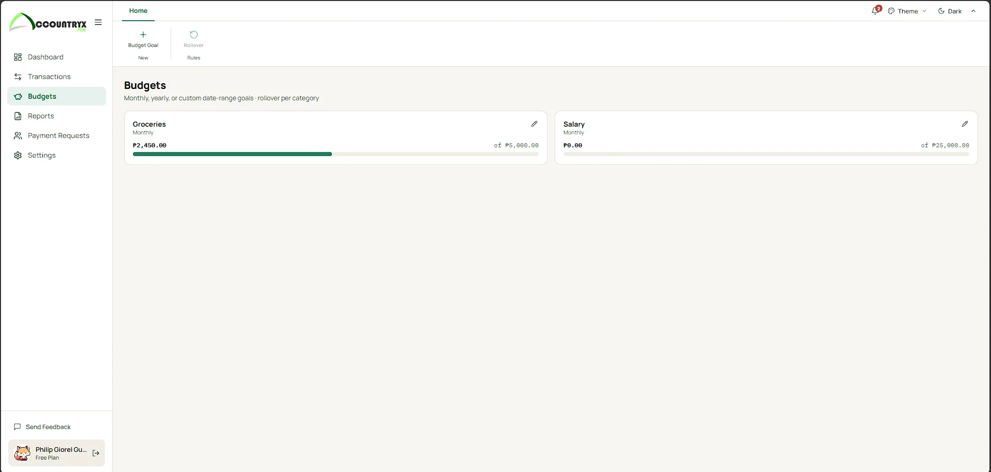
Task: Open the Philip Giorel user profile
Action: pos(56,453)
